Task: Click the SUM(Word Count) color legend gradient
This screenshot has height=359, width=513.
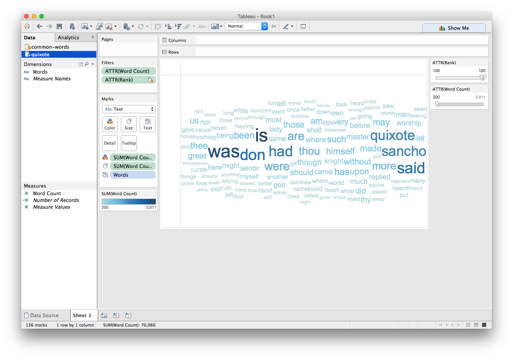Action: pos(128,202)
